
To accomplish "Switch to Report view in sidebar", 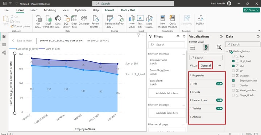I will click(x=4, y=36).
